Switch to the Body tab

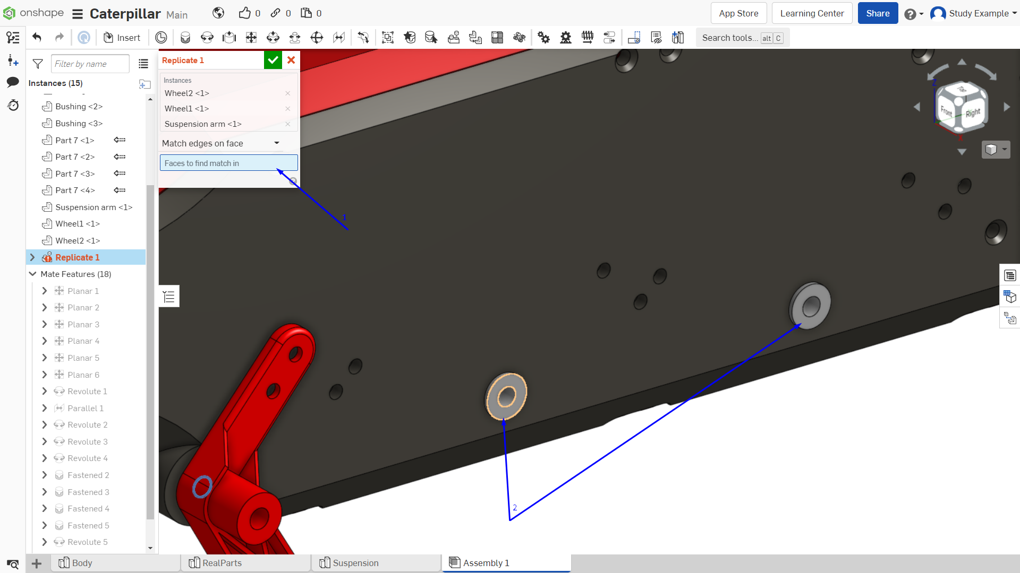(x=116, y=563)
